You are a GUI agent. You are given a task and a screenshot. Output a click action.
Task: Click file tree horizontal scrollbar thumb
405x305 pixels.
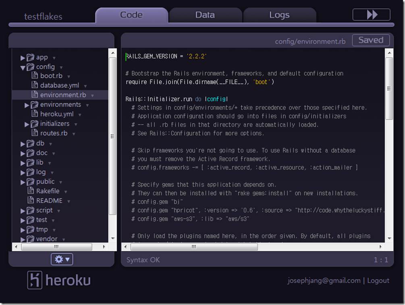(56, 247)
